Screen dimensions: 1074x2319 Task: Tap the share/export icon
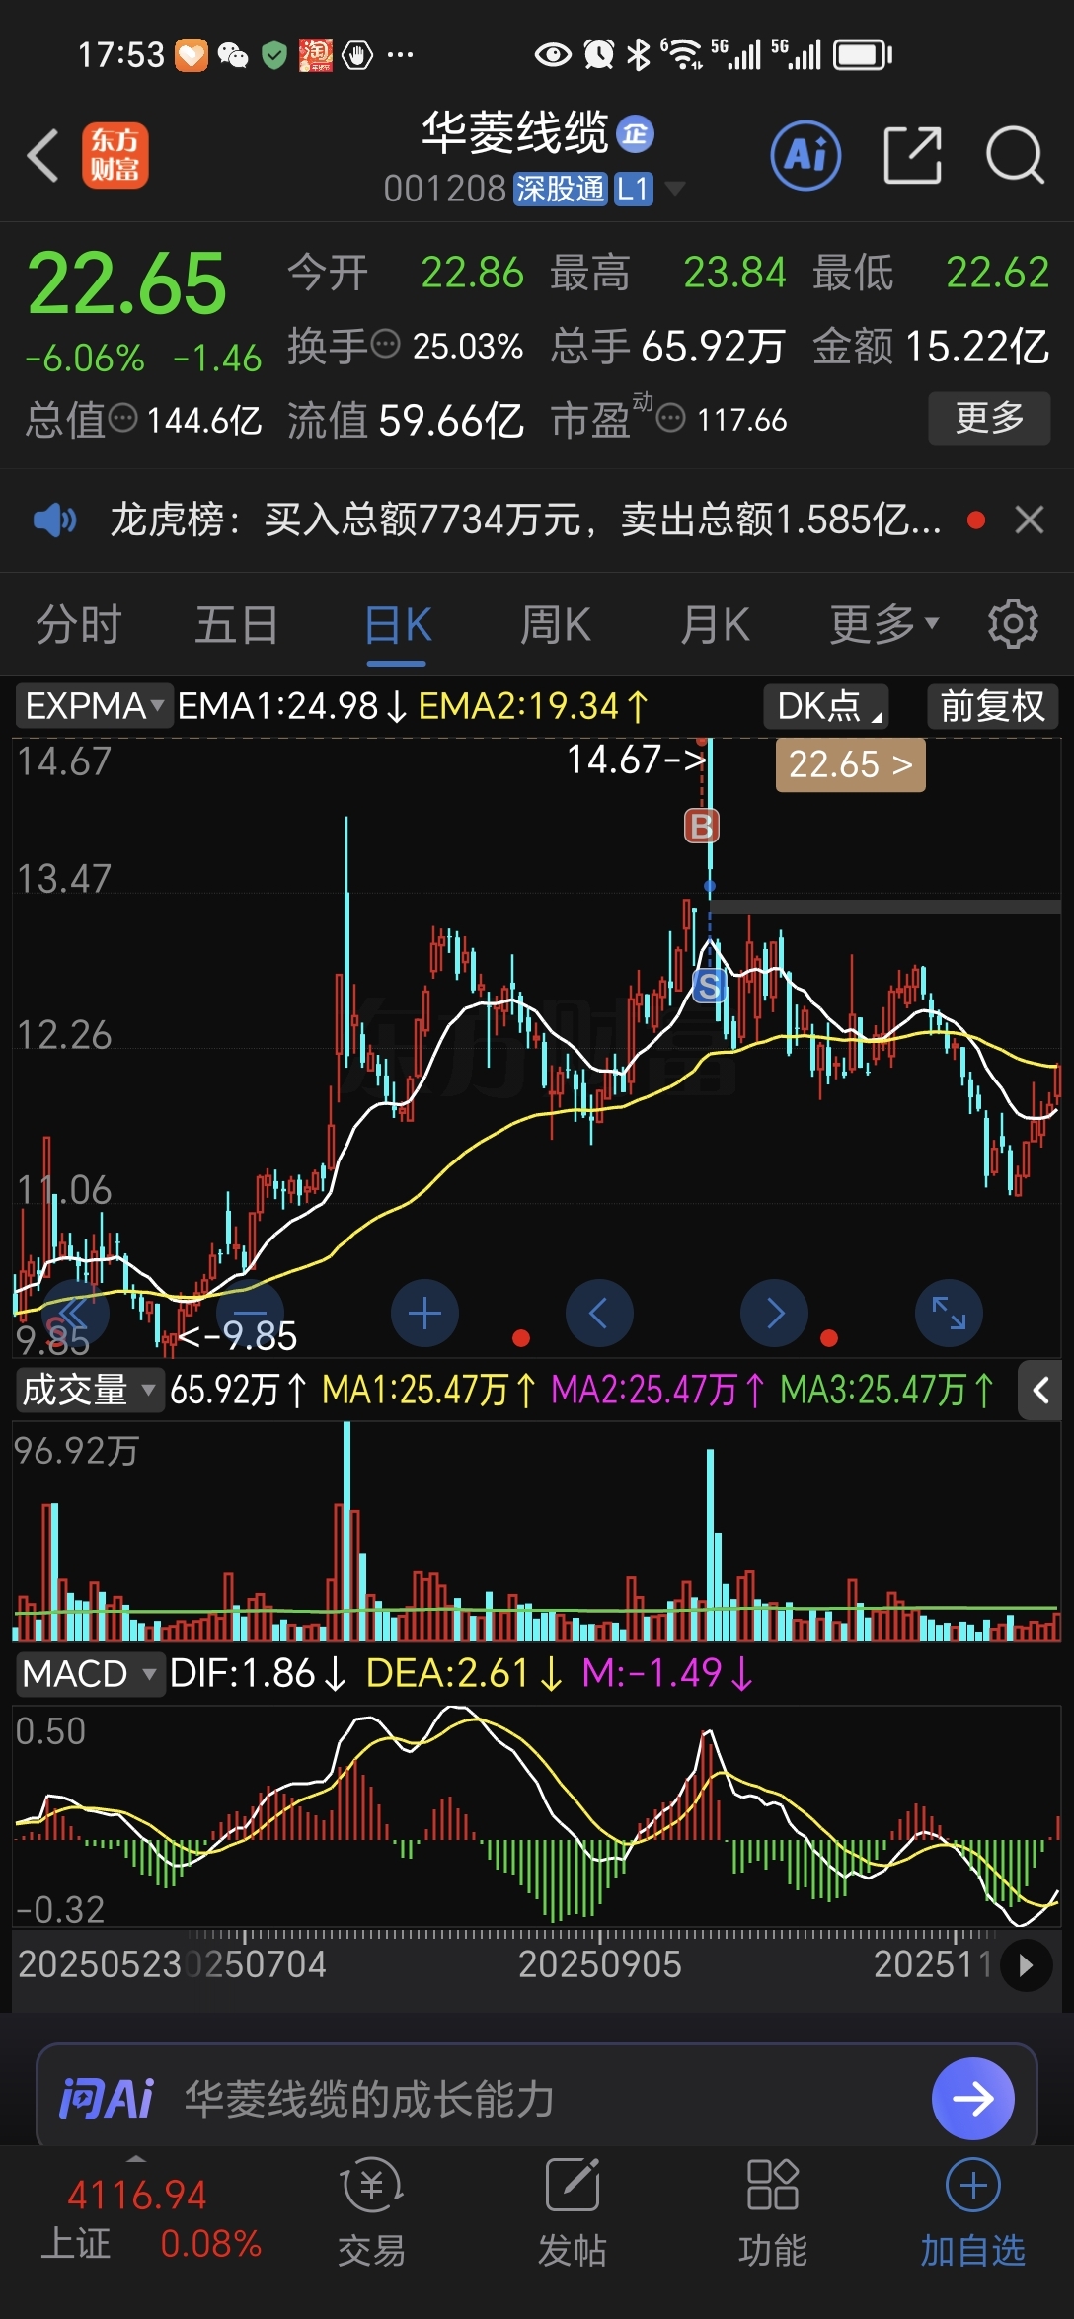(x=912, y=155)
